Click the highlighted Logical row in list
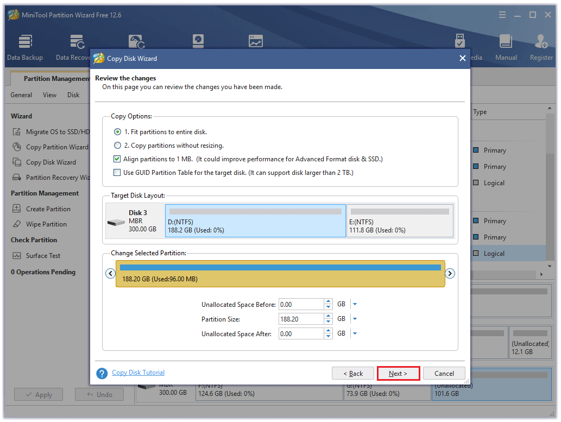The image size is (561, 422). (x=508, y=254)
